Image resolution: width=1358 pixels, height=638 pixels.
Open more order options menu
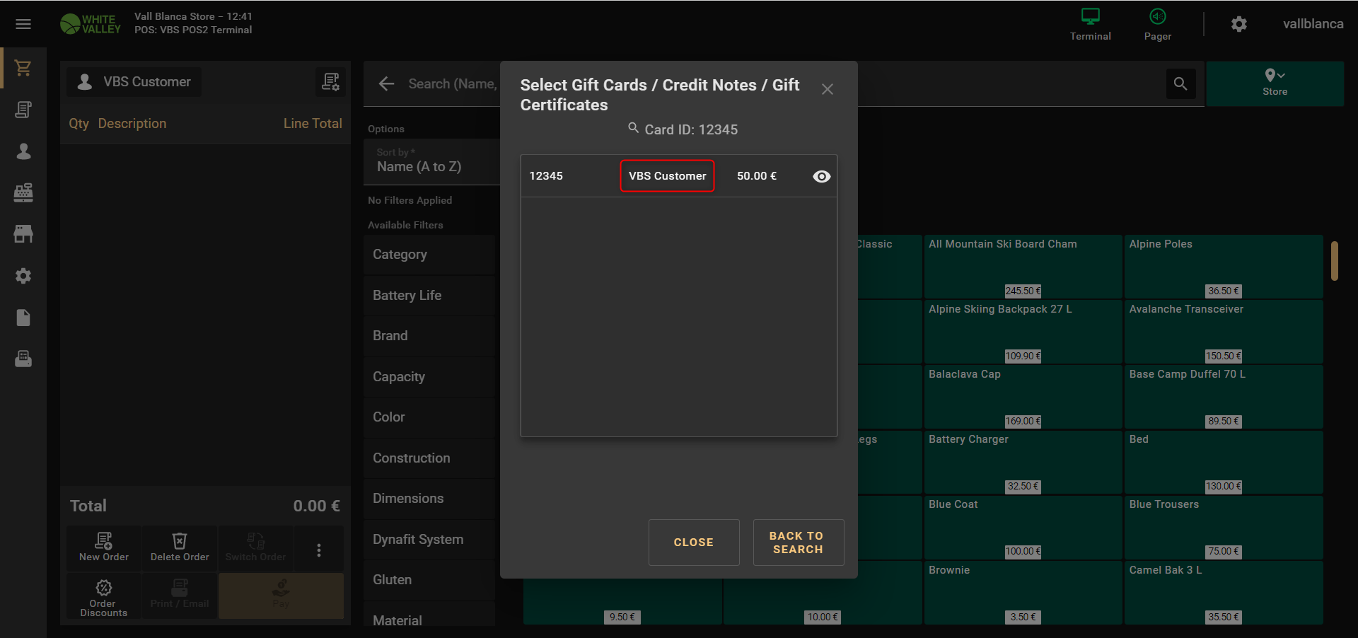pyautogui.click(x=319, y=550)
